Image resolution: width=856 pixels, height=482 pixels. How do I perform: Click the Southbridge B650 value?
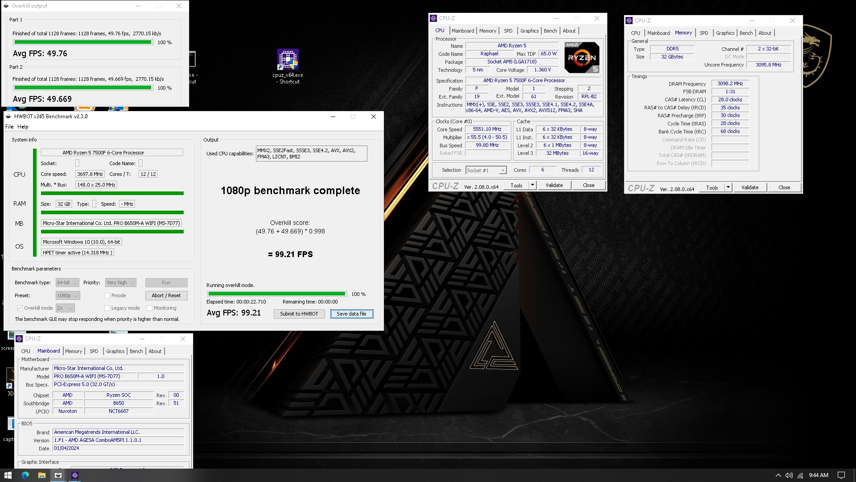119,403
